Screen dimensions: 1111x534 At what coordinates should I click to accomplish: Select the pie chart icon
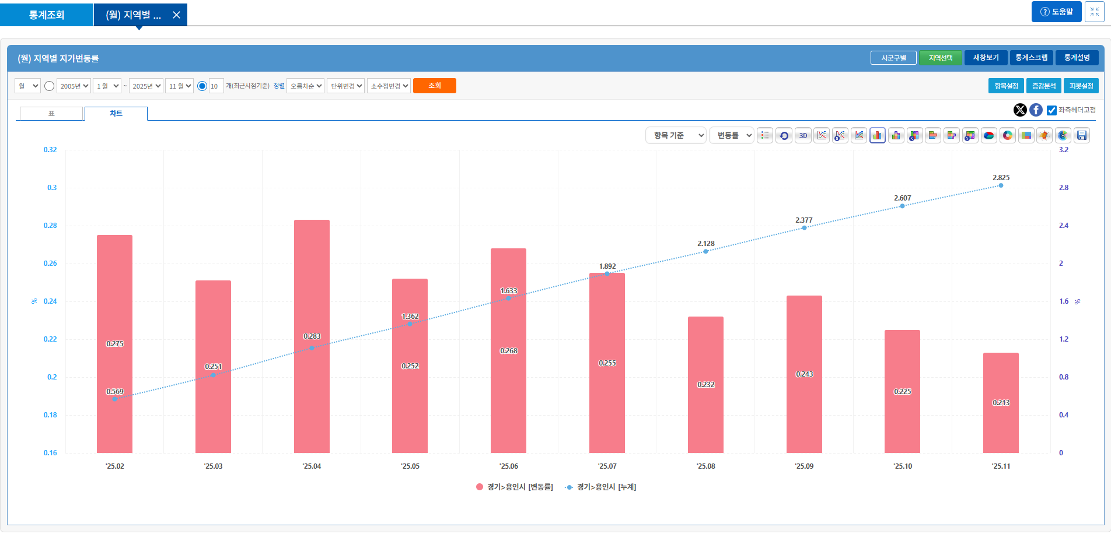pos(989,135)
